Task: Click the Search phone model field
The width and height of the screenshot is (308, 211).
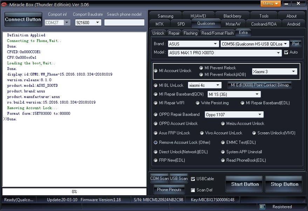Action: [x=124, y=22]
